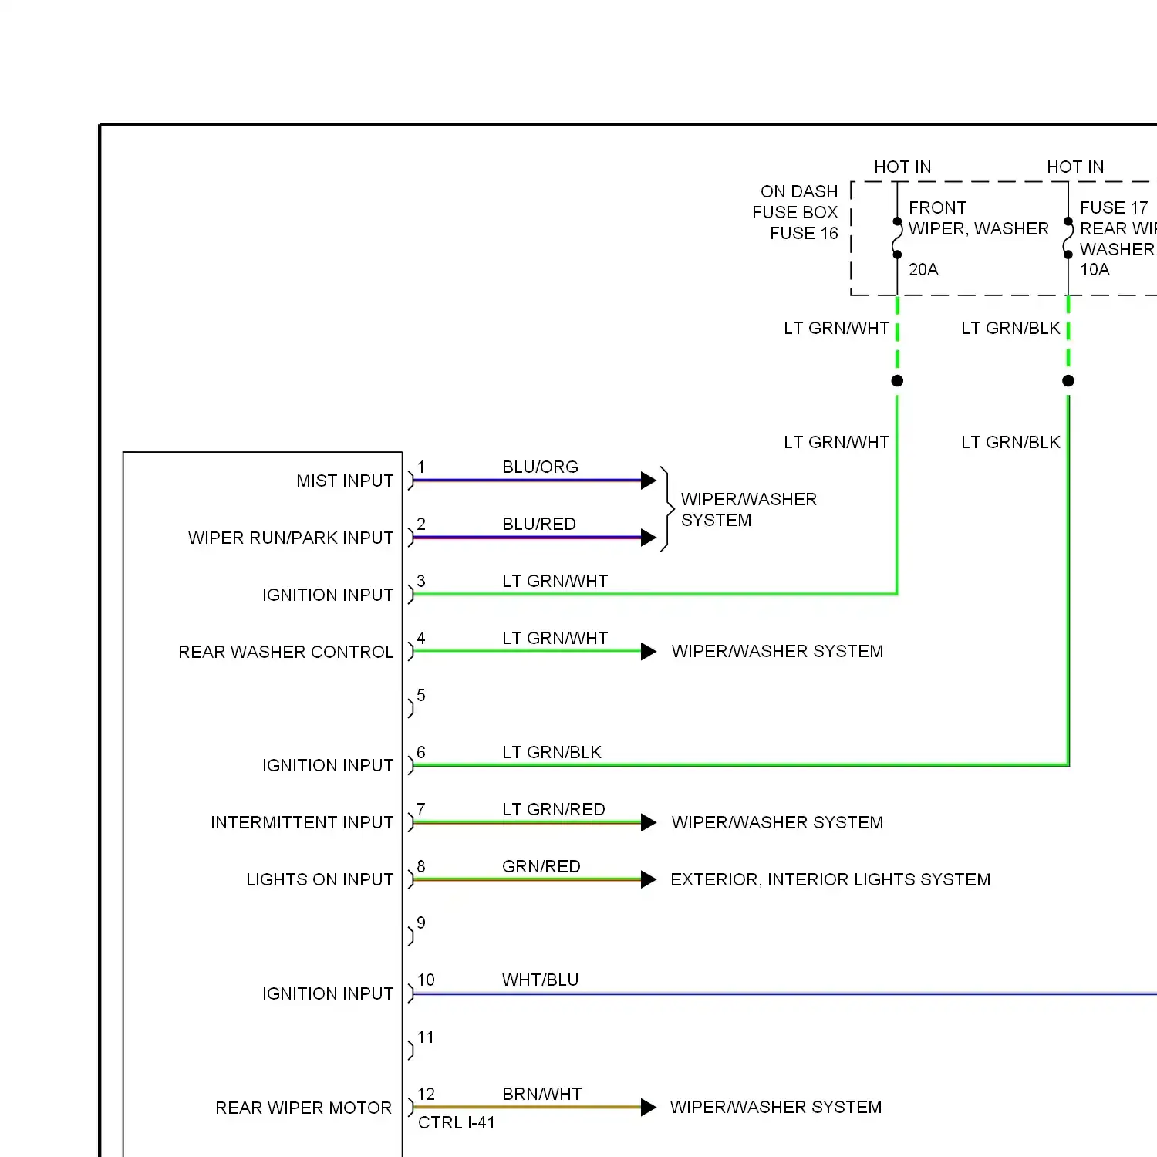
Task: Select the REAR WIPER MOTOR label
Action: pos(304,1108)
